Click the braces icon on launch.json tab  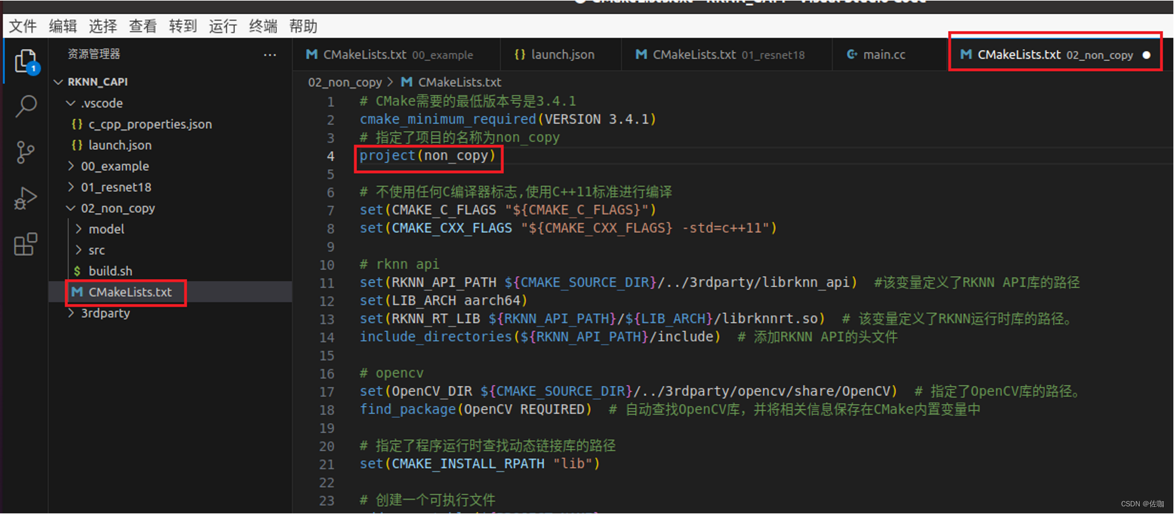[x=520, y=55]
